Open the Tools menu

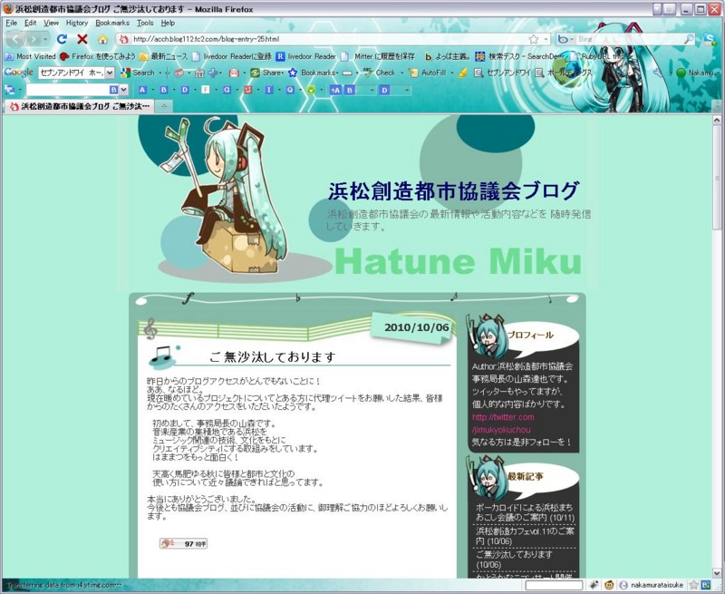(x=145, y=23)
